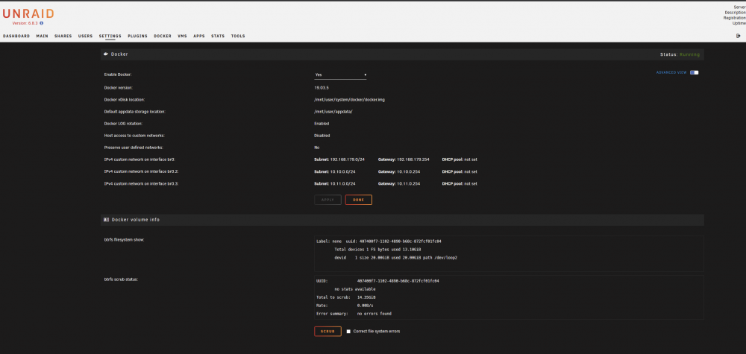Click the Docker whale icon in the section header
746x354 pixels.
click(106, 54)
